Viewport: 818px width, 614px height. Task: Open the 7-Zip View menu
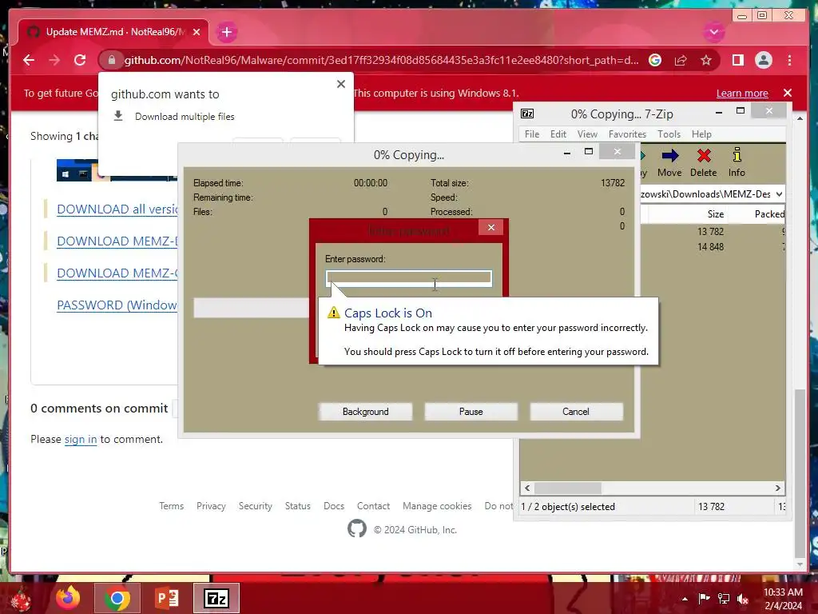point(587,134)
